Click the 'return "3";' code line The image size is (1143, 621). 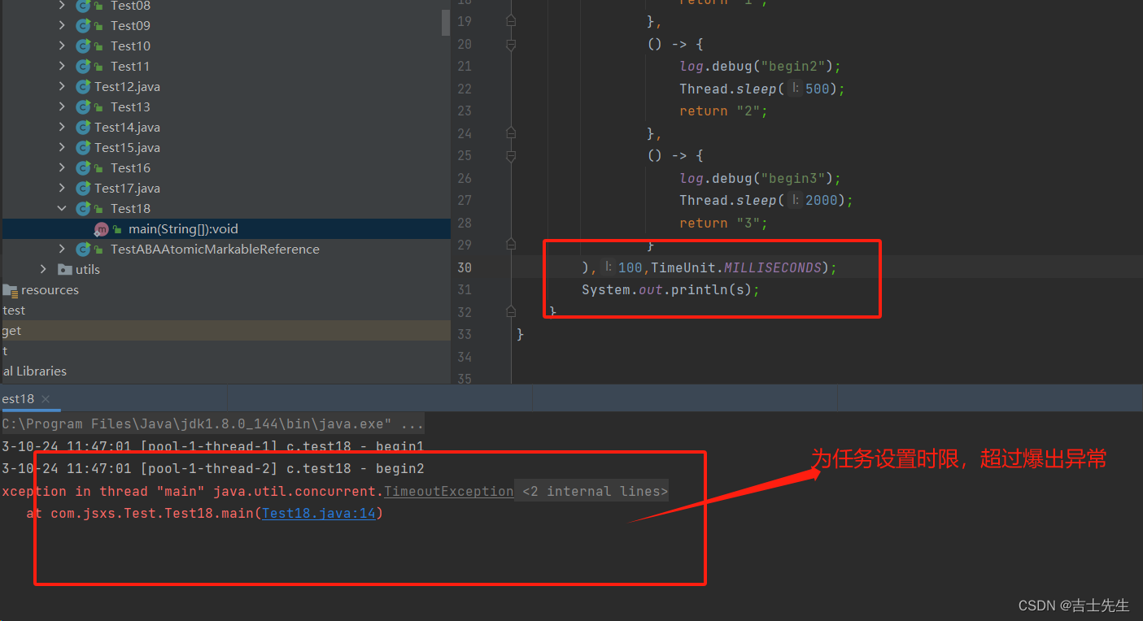(724, 223)
